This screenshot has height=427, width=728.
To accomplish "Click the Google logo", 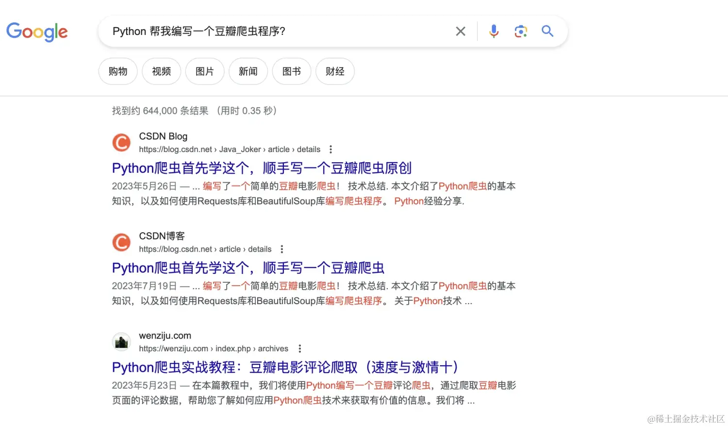I will pyautogui.click(x=37, y=32).
